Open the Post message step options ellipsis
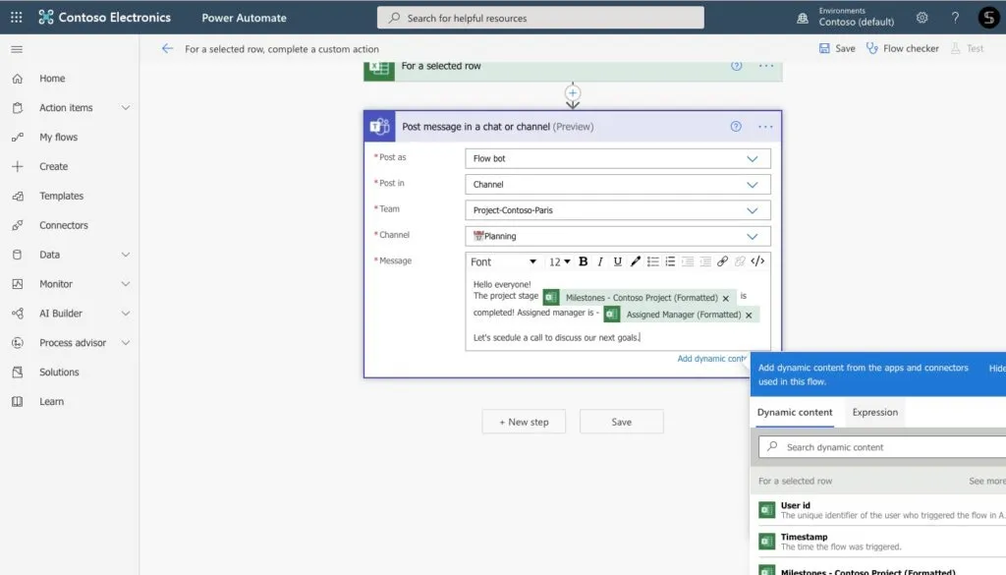Image resolution: width=1006 pixels, height=575 pixels. [x=765, y=127]
